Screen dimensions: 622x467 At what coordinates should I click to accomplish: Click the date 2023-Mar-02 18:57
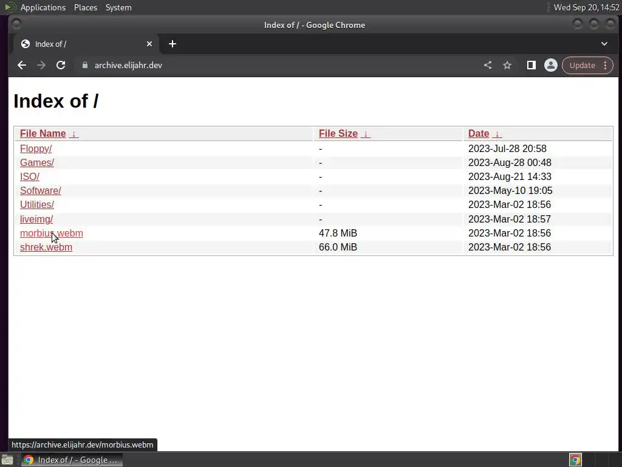point(510,219)
